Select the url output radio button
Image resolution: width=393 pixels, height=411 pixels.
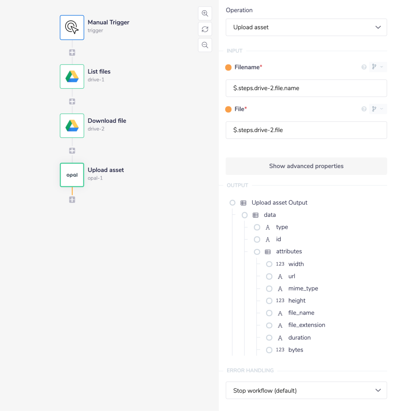pyautogui.click(x=269, y=276)
